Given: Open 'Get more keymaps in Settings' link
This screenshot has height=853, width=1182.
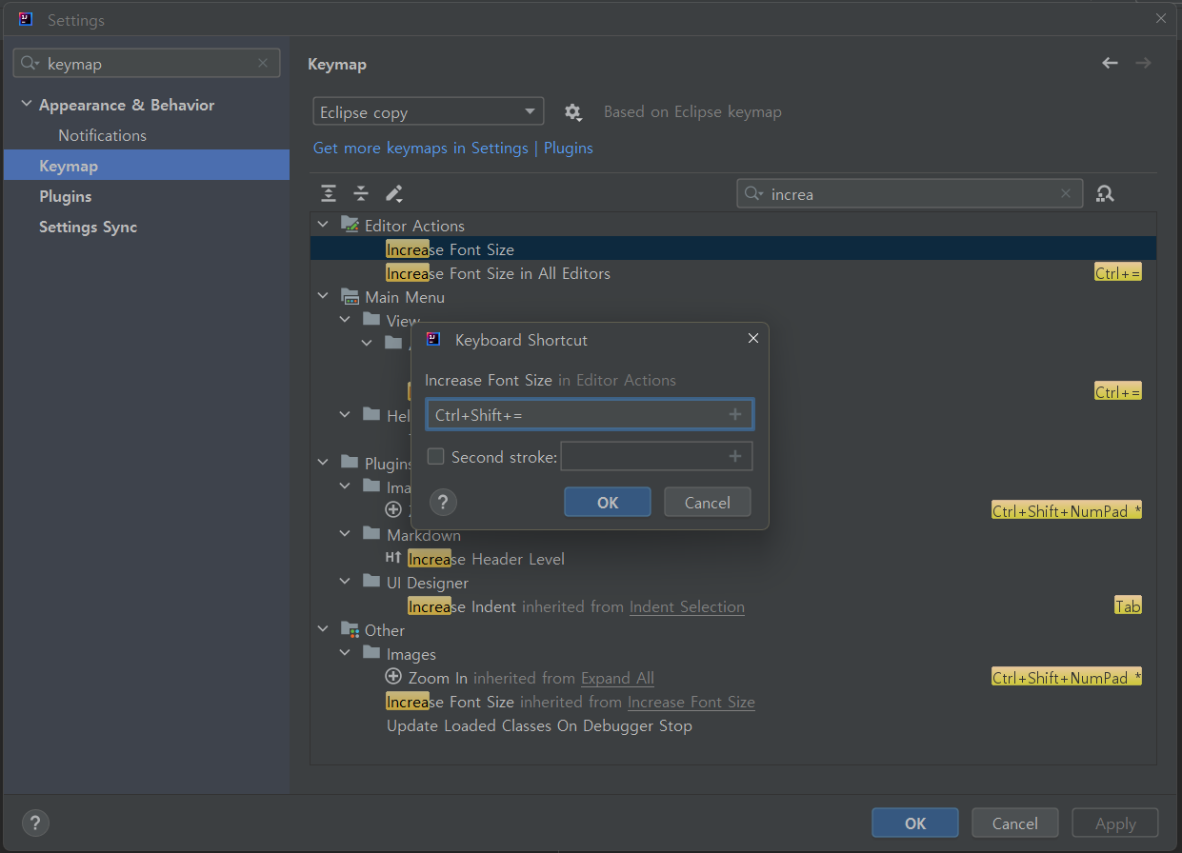Looking at the screenshot, I should [x=420, y=148].
